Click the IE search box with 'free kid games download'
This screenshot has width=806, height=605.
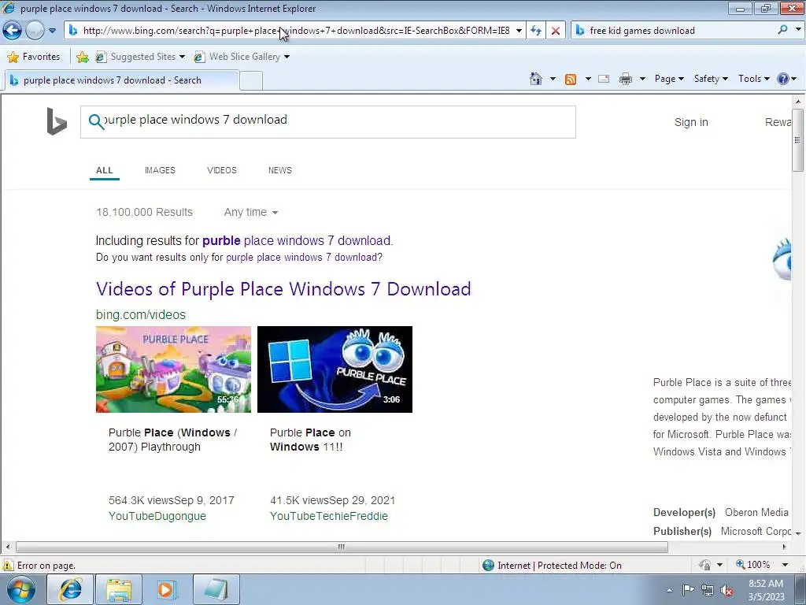click(x=674, y=31)
